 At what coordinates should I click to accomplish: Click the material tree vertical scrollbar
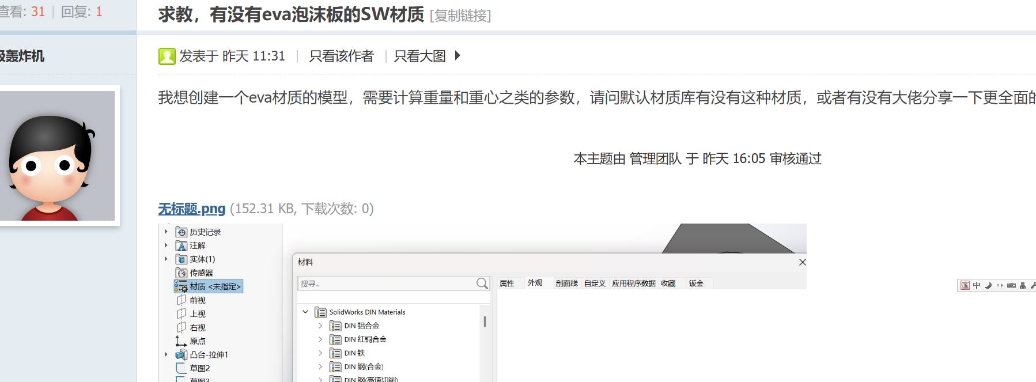click(485, 322)
